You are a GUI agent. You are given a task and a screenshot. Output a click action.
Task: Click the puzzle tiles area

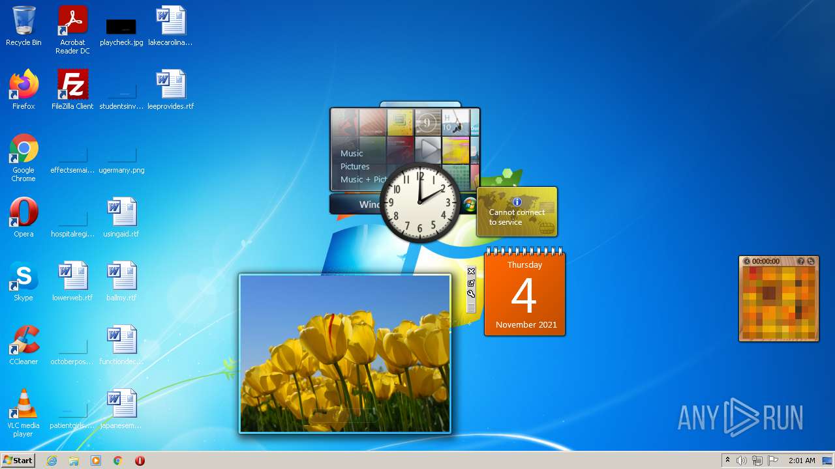pos(778,302)
